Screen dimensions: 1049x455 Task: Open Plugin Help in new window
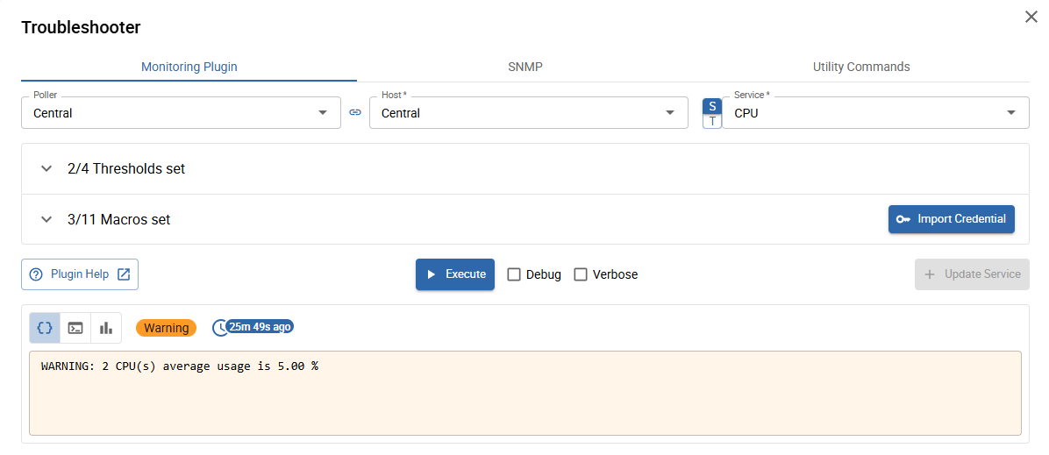click(80, 274)
